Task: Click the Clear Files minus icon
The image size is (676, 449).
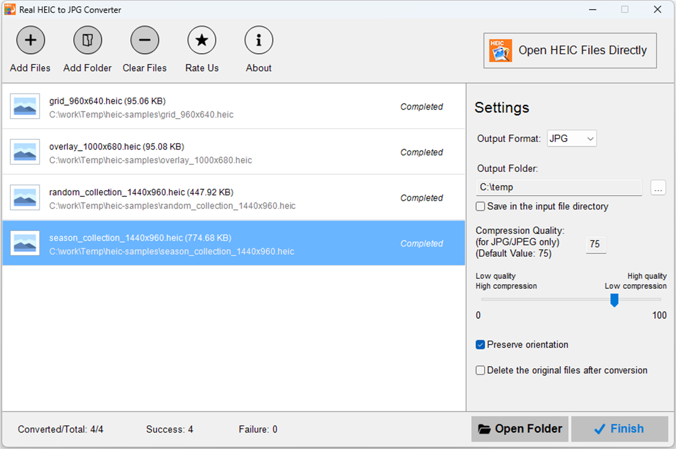Action: 144,40
